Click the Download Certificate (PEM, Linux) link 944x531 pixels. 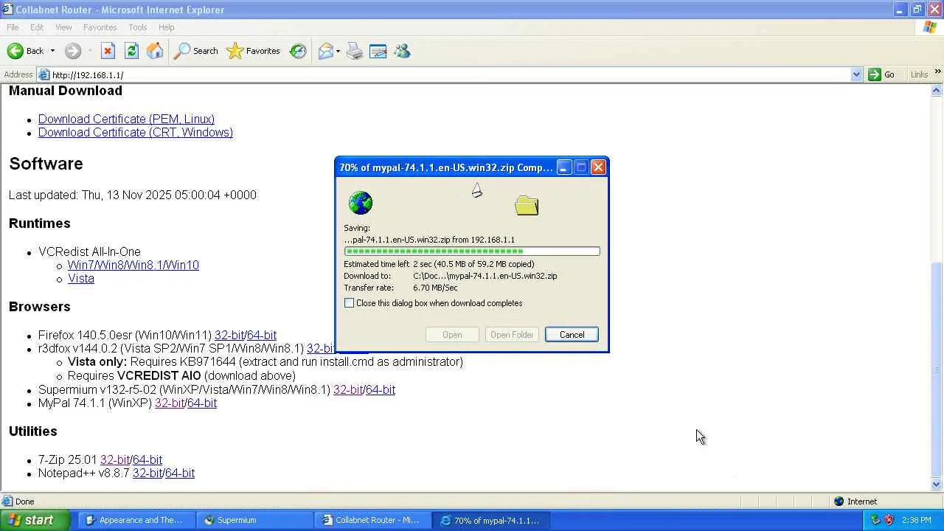[126, 119]
